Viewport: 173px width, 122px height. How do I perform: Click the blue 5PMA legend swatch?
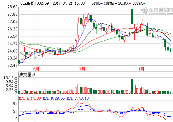[101, 4]
